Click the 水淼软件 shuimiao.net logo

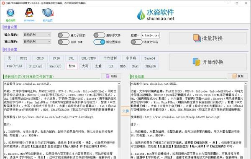(156, 14)
